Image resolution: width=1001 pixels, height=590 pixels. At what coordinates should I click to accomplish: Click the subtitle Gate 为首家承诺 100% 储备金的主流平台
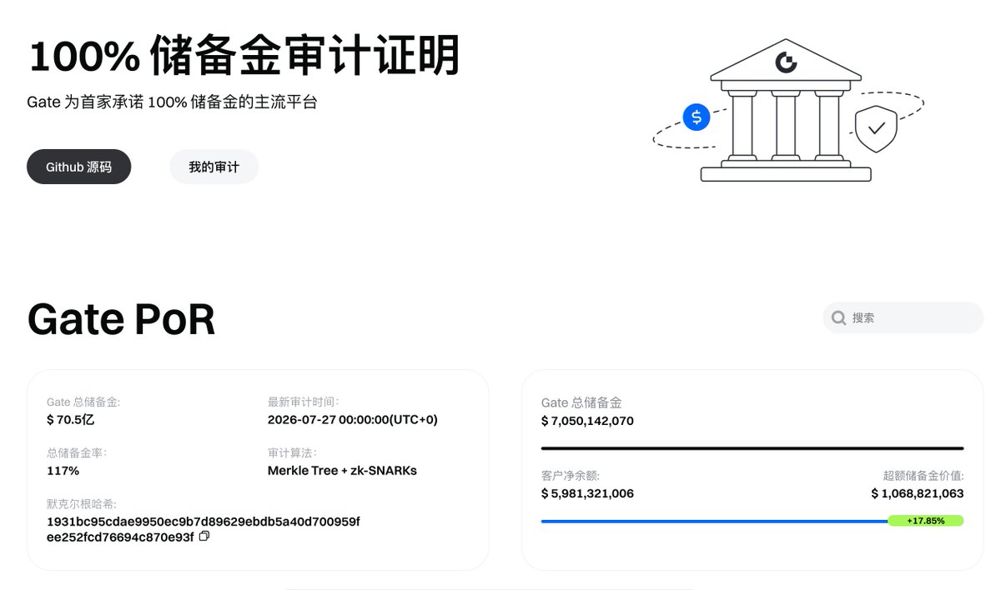click(x=172, y=102)
